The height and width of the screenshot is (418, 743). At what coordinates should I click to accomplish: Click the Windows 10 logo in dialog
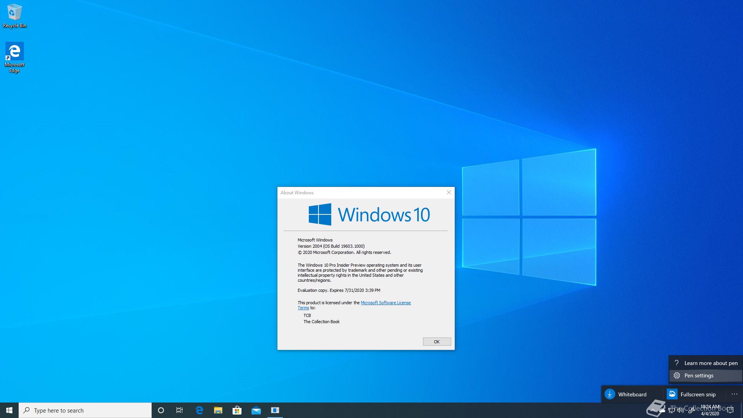point(369,214)
